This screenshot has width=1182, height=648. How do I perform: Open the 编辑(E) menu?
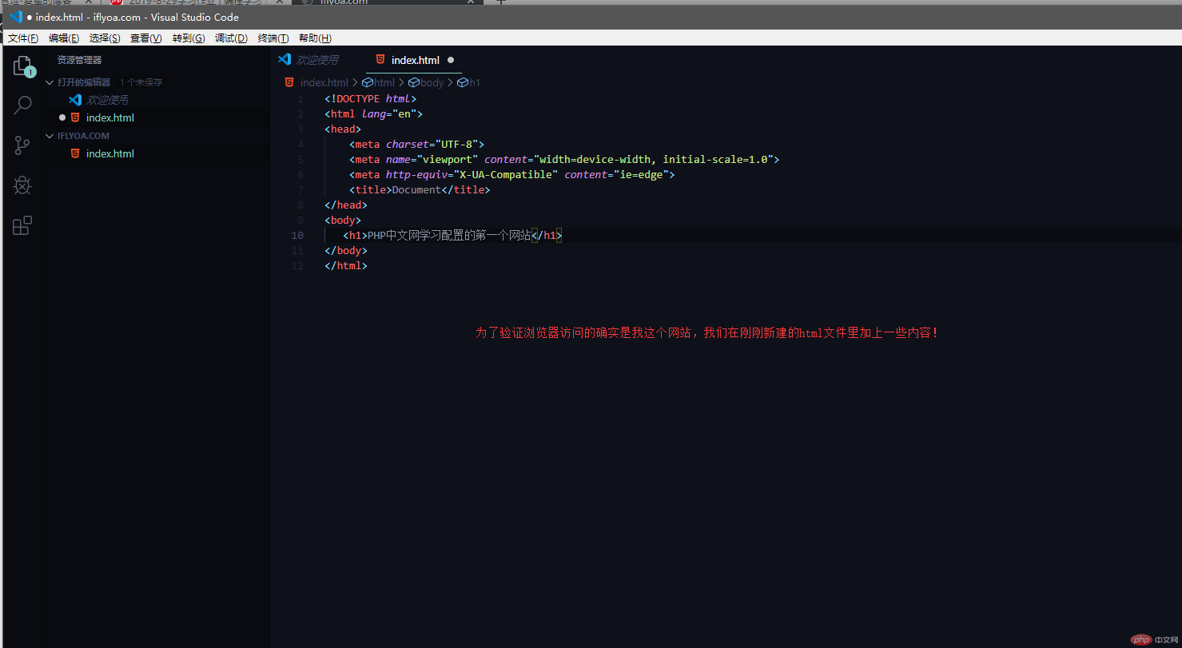click(64, 38)
